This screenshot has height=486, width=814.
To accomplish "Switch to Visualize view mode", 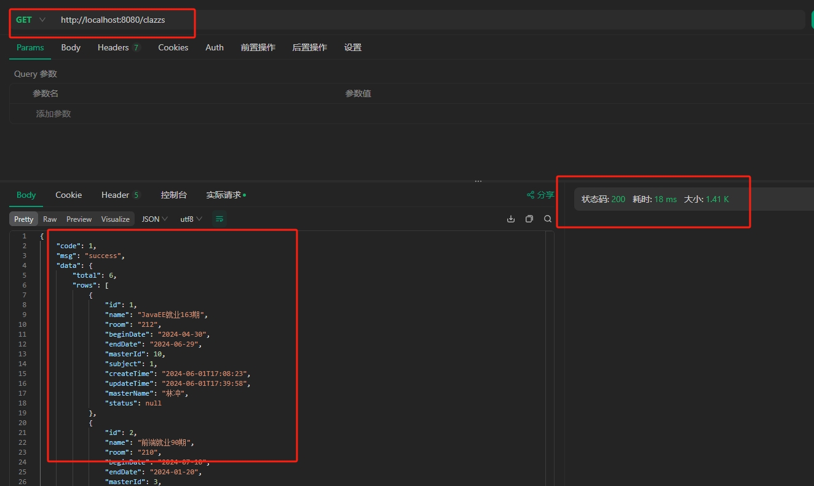I will pos(115,219).
